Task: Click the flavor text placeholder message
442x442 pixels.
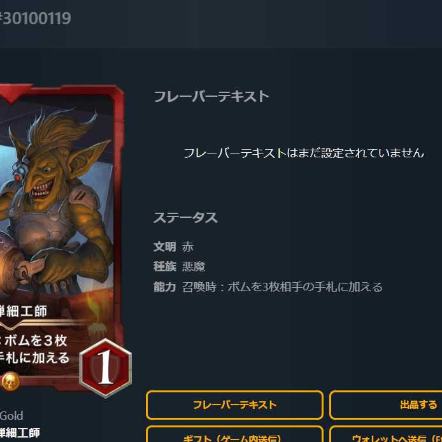Action: pyautogui.click(x=304, y=153)
